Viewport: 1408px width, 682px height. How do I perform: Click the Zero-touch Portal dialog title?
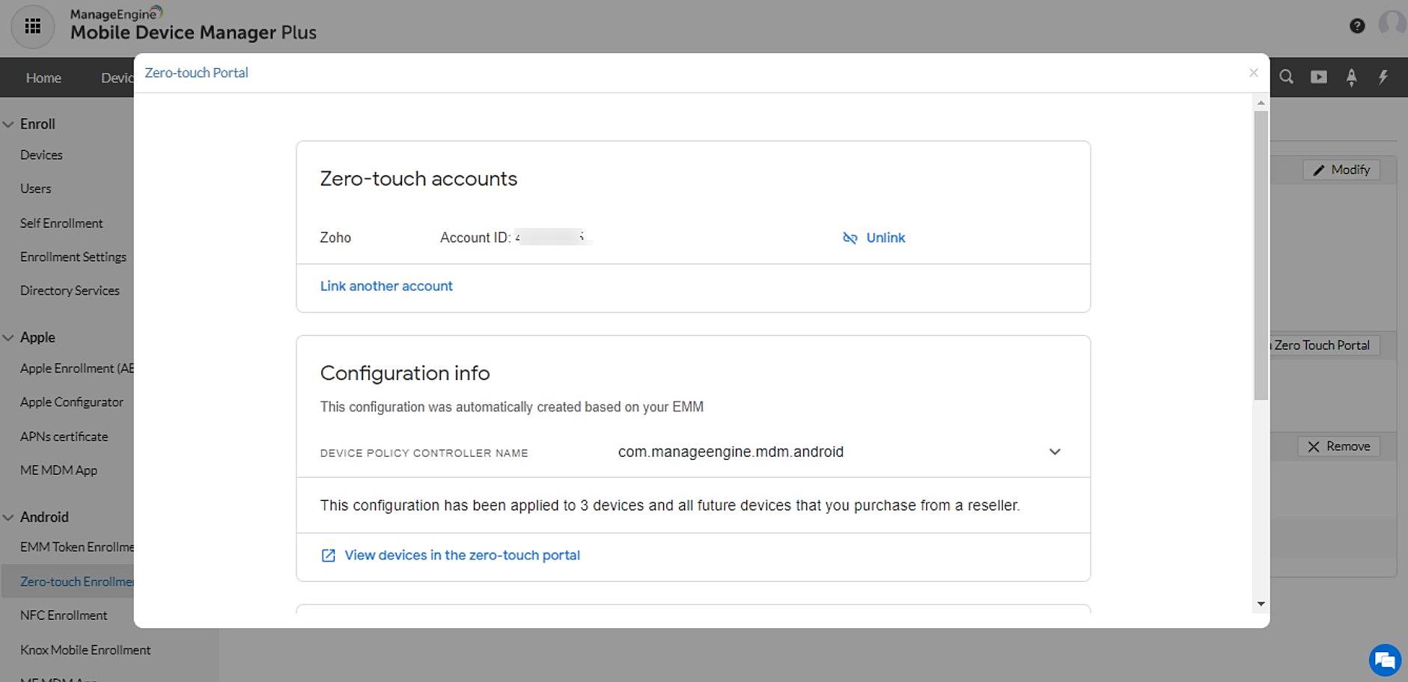pos(196,73)
